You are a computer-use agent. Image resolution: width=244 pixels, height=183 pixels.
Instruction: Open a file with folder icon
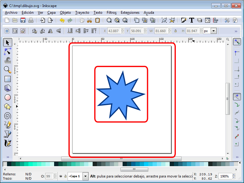15,20
